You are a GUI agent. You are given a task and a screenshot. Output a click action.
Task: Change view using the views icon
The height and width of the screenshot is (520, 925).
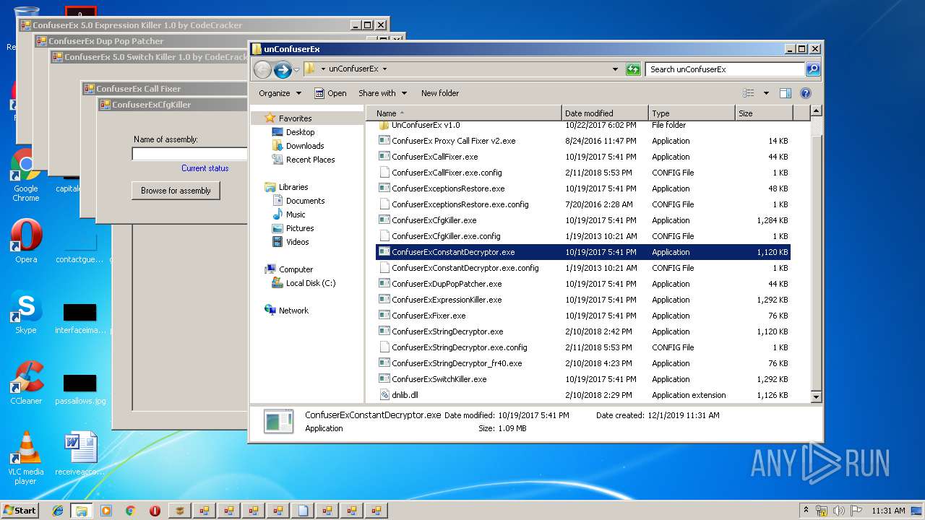click(749, 93)
